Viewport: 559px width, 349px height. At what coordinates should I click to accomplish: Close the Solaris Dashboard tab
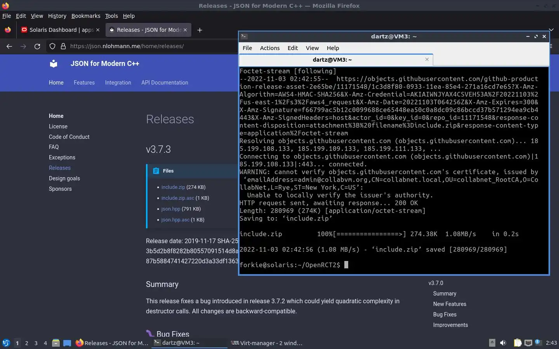tap(98, 30)
